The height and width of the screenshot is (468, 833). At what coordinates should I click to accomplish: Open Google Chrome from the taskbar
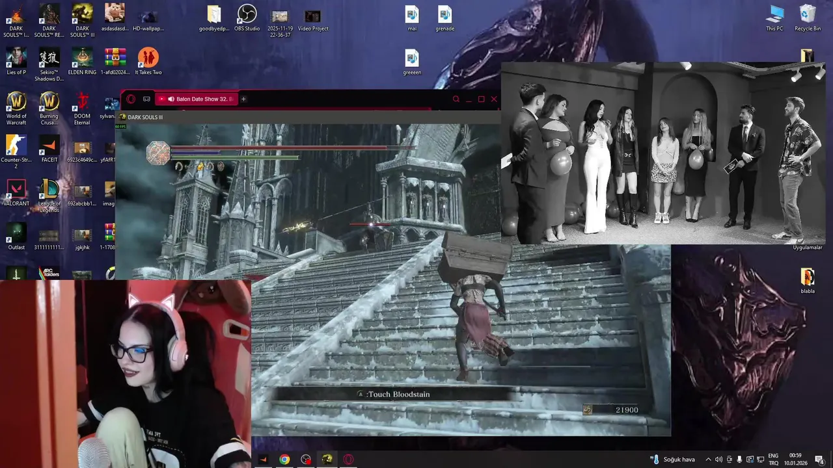pyautogui.click(x=284, y=460)
